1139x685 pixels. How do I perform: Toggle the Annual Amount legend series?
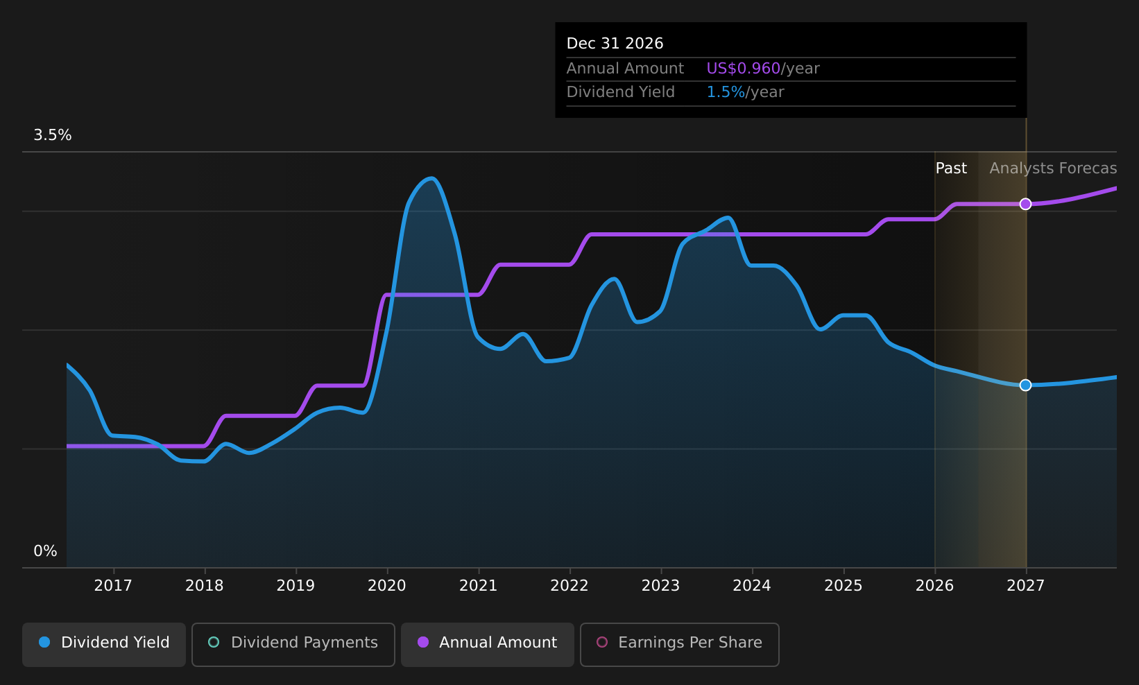488,645
